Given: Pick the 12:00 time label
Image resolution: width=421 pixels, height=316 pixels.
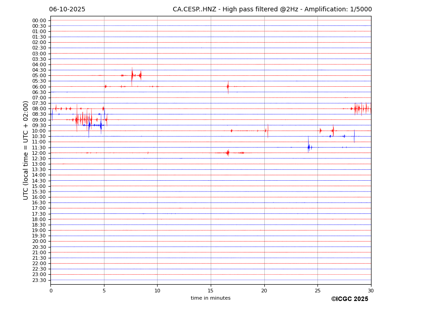Looking at the screenshot, I should [x=39, y=153].
